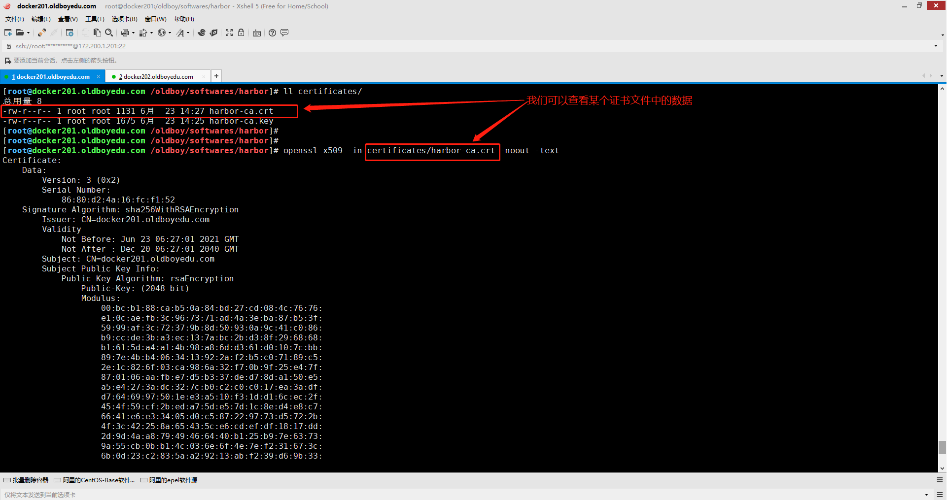Image resolution: width=947 pixels, height=500 pixels.
Task: Open the 工具(T) menu
Action: [x=95, y=19]
